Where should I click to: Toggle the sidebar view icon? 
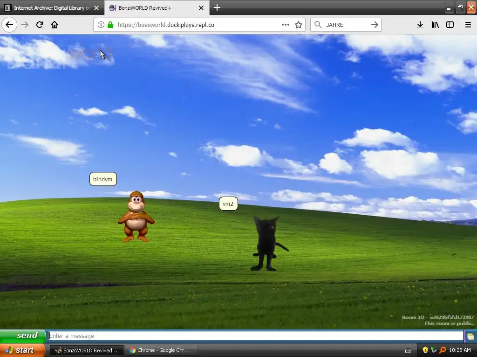click(450, 25)
